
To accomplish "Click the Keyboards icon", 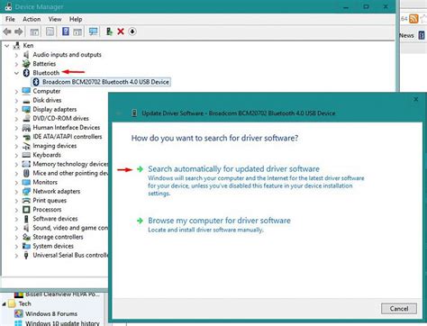I will click(x=26, y=155).
